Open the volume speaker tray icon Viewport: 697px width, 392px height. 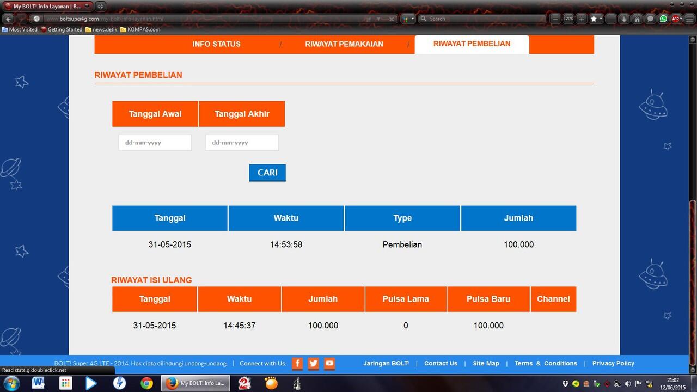(628, 384)
